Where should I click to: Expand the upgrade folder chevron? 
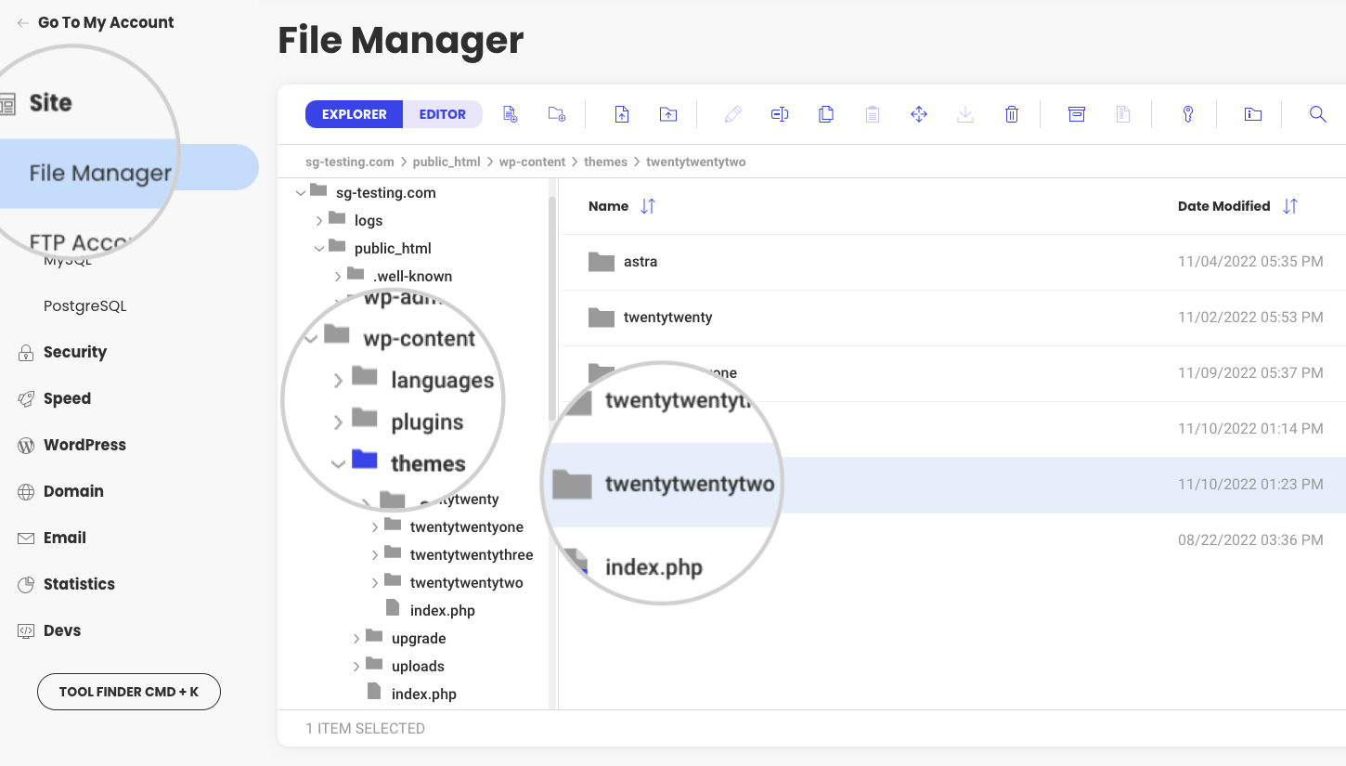(x=356, y=639)
